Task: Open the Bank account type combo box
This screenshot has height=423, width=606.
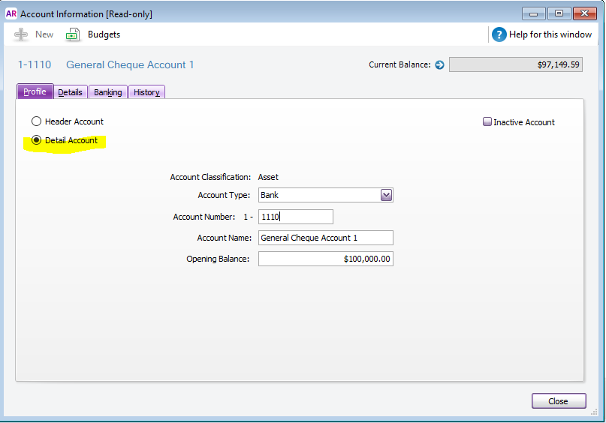Action: coord(319,195)
